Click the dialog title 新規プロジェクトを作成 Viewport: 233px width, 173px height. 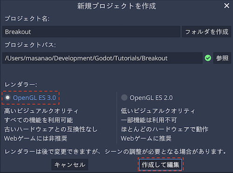pyautogui.click(x=116, y=6)
